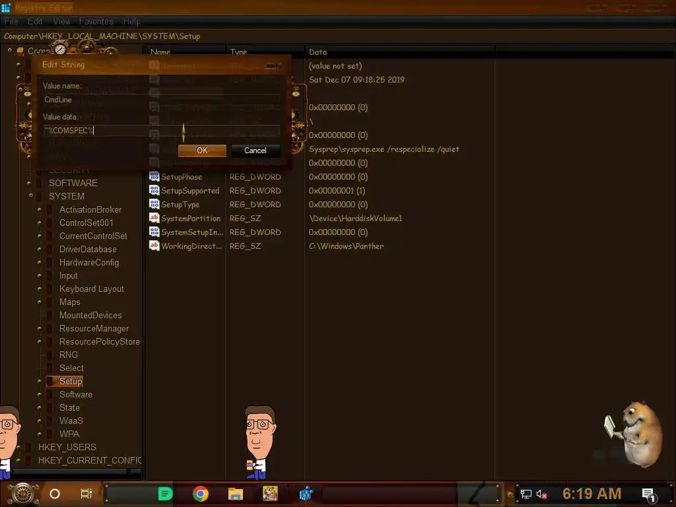Select the SetupType value icon

[154, 204]
